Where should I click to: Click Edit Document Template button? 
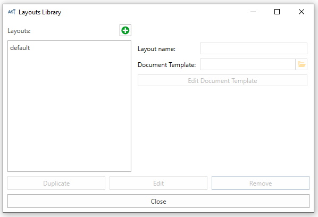(222, 80)
